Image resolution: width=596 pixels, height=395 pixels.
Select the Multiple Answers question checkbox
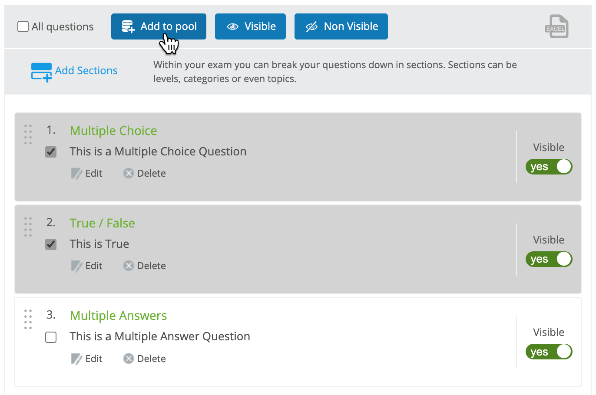coord(51,337)
